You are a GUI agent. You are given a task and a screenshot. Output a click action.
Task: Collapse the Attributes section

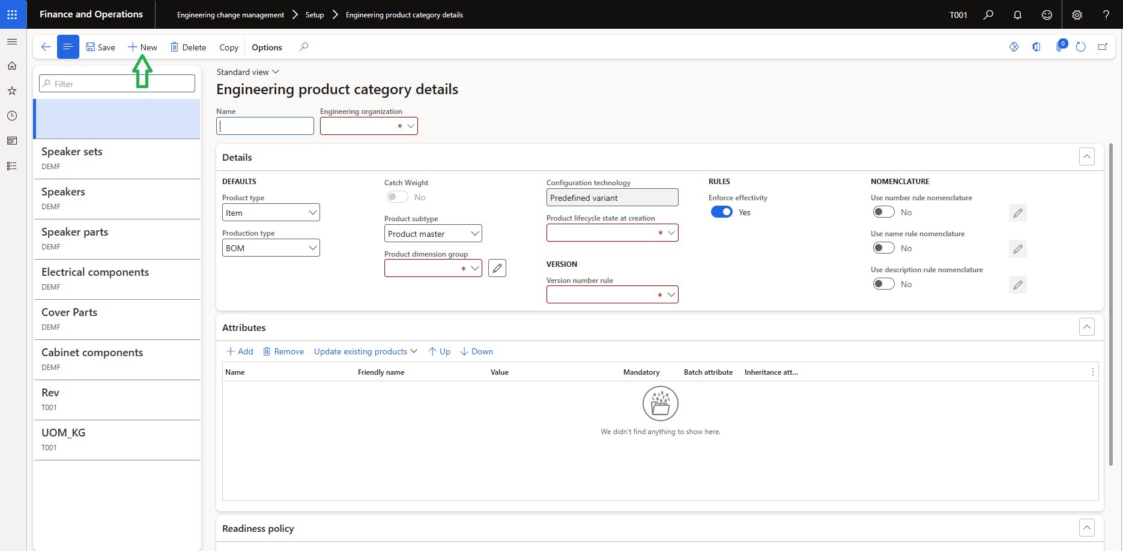click(x=1086, y=327)
